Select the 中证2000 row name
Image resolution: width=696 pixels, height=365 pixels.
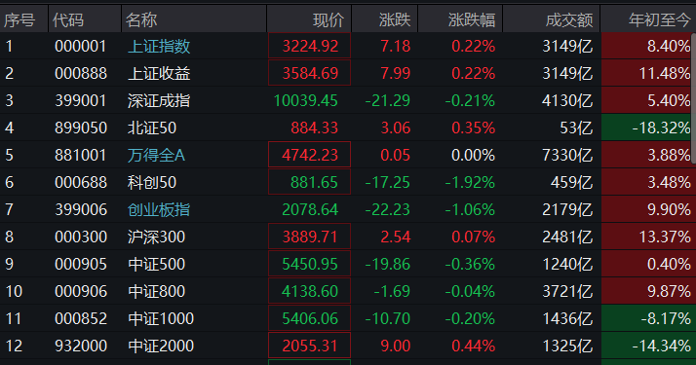(161, 346)
